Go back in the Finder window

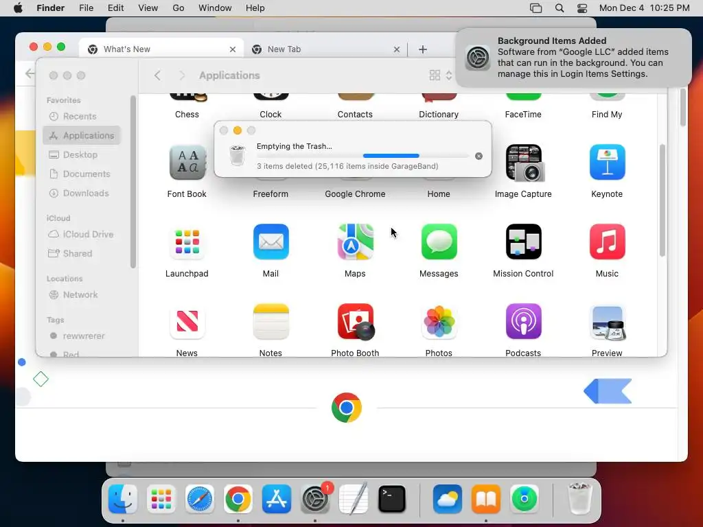pyautogui.click(x=157, y=75)
